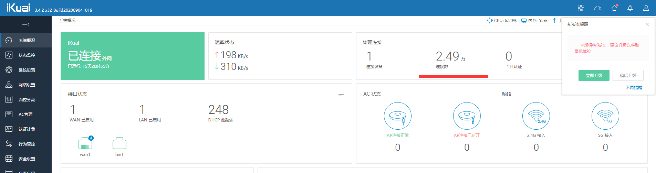Click the 安全设置 firewall icon

tap(9, 159)
